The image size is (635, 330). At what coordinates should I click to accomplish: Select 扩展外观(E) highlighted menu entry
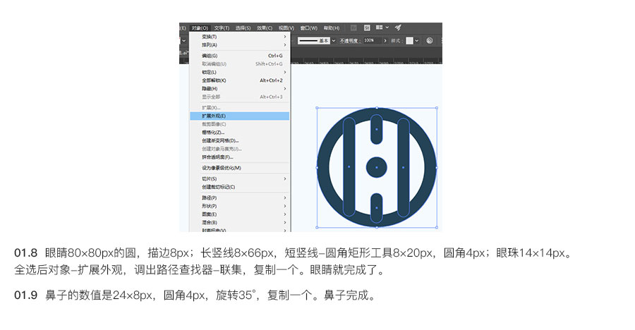tap(239, 116)
